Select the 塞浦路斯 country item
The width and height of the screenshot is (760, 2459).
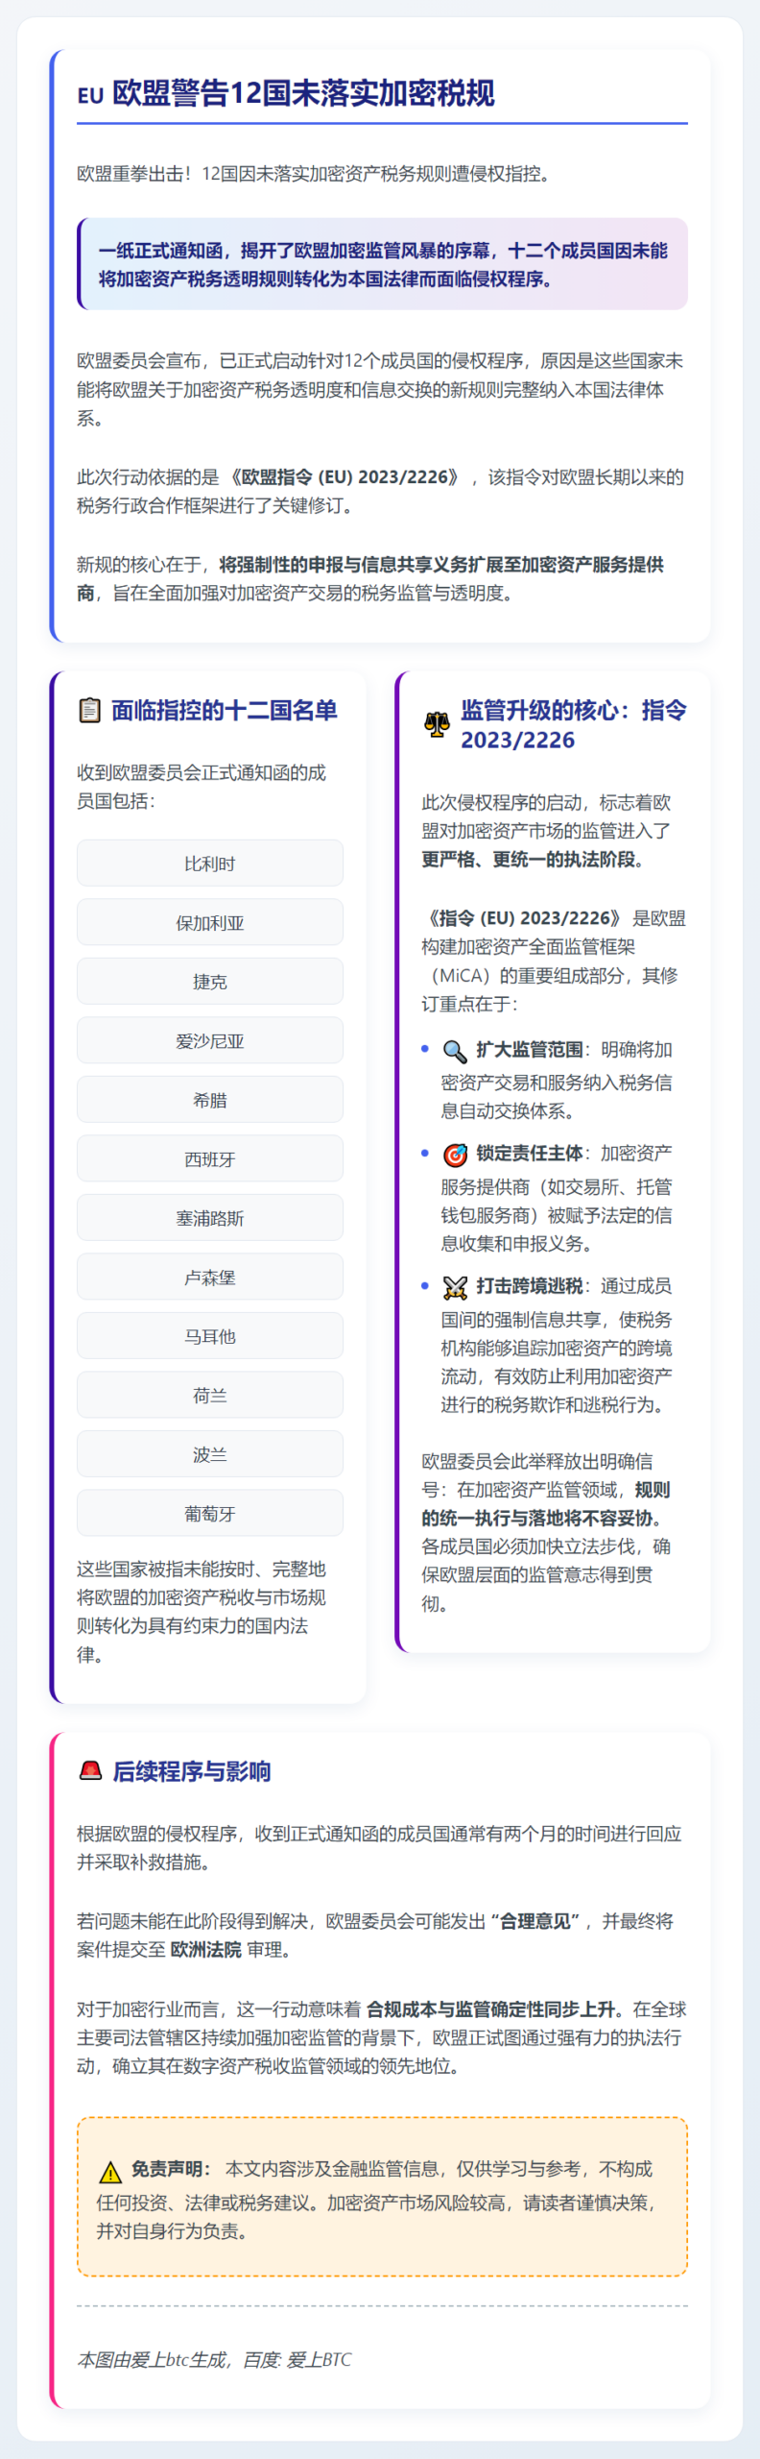point(210,1217)
